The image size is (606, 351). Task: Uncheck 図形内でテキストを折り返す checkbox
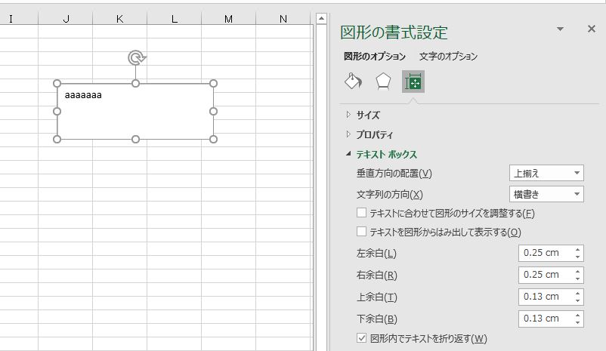coord(361,338)
